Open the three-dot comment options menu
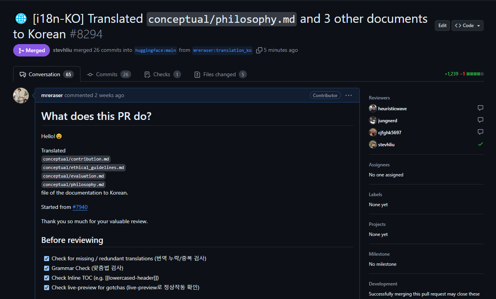This screenshot has width=496, height=299. click(349, 95)
